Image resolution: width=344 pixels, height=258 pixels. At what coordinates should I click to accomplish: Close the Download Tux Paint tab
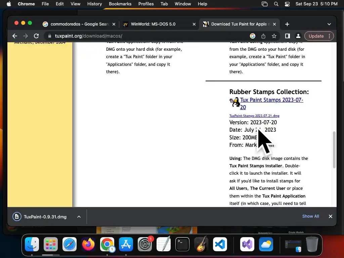[x=274, y=24]
